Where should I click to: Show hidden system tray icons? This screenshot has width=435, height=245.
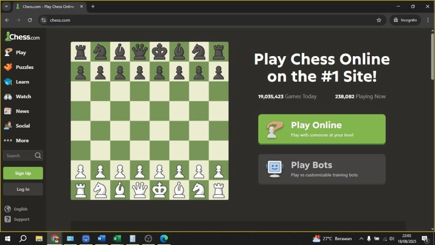pyautogui.click(x=361, y=238)
